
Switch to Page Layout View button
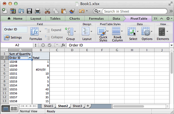point(14,109)
